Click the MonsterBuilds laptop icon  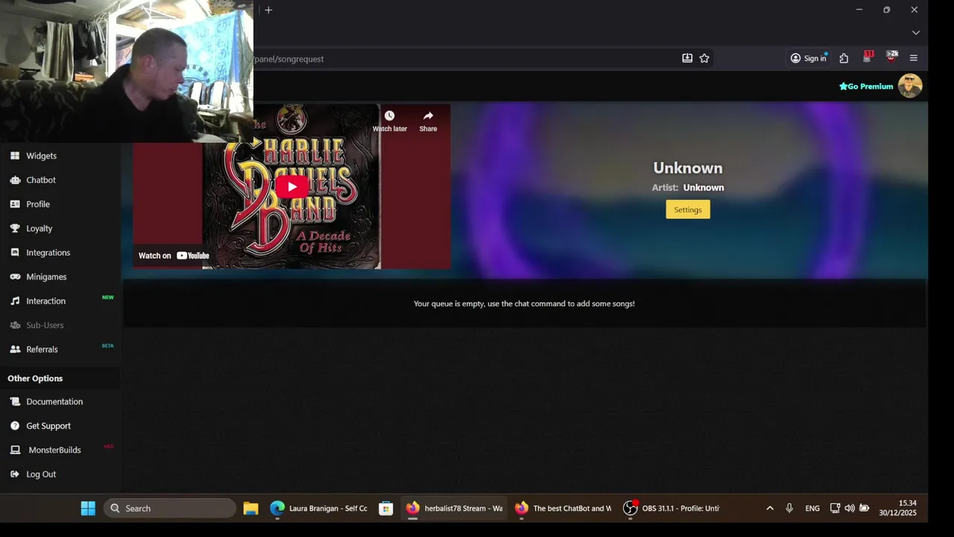[x=15, y=450]
